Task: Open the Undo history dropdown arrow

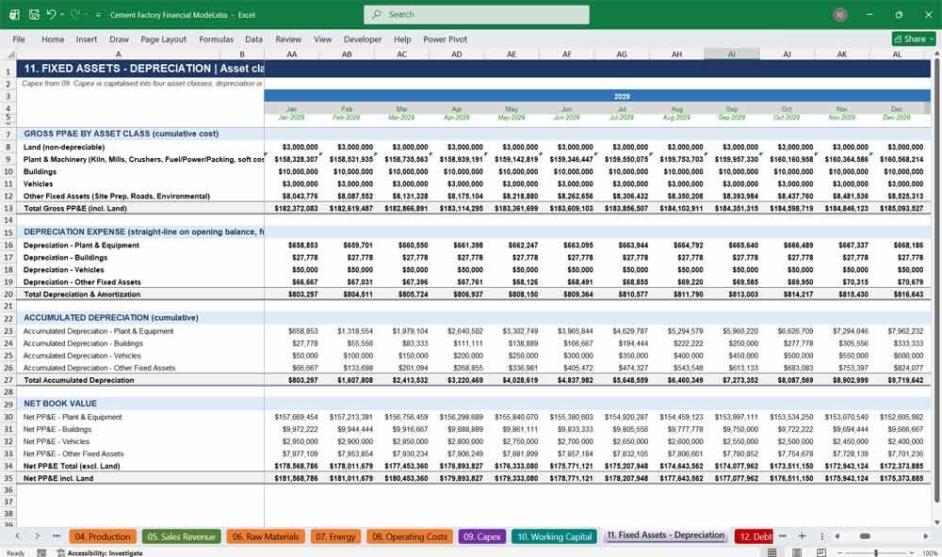Action: [62, 14]
